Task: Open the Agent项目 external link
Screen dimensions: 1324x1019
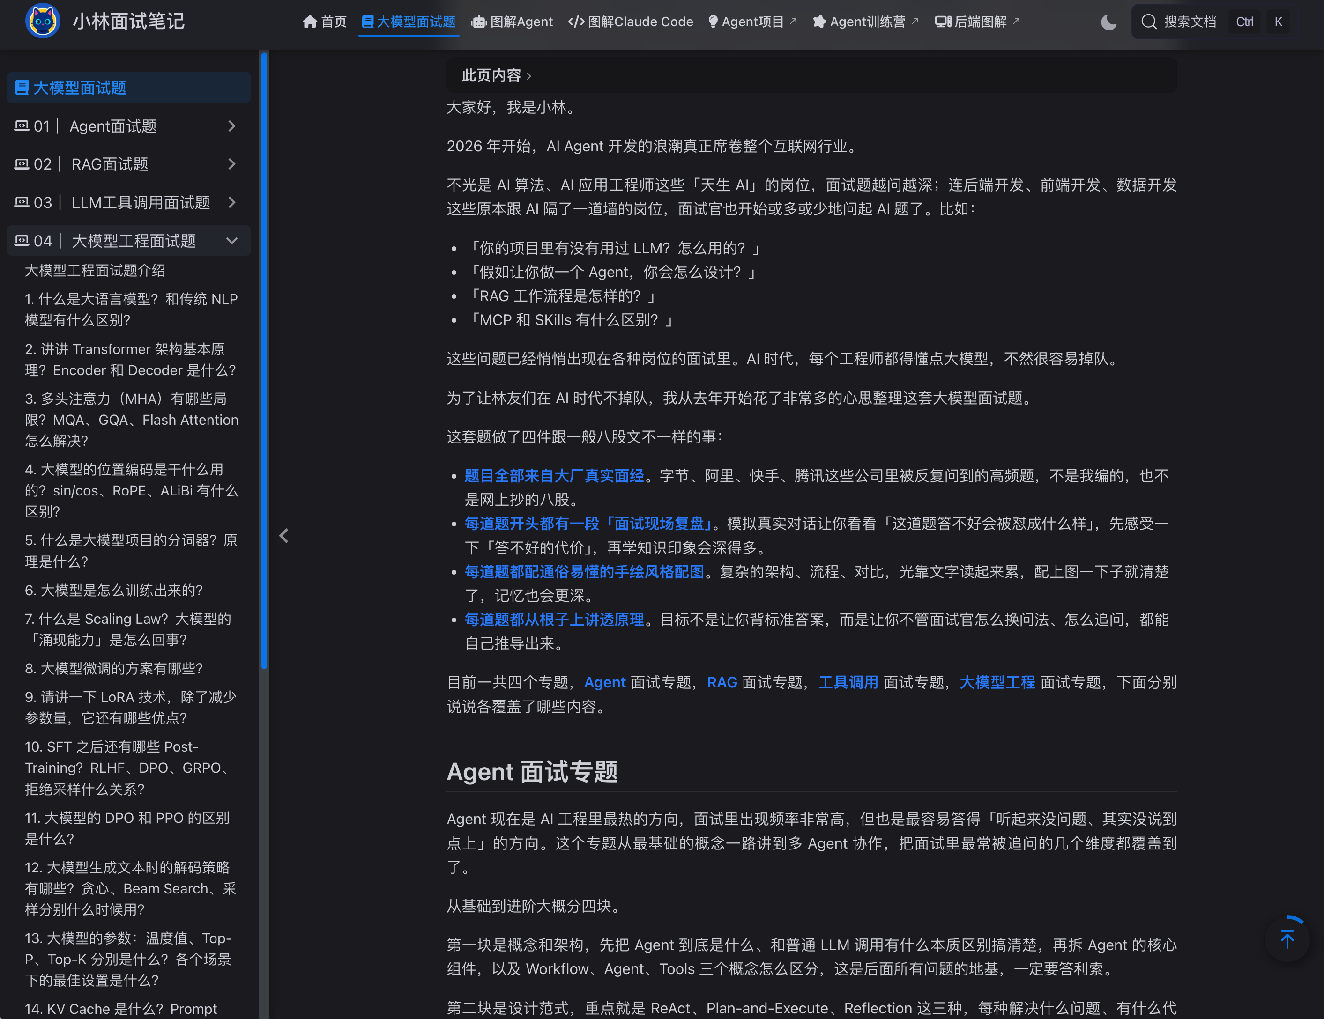Action: (752, 22)
